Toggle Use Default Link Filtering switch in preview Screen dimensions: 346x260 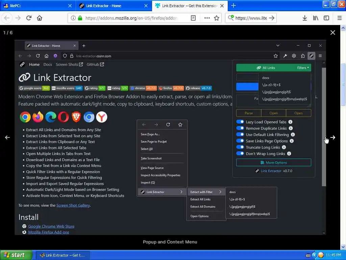240,134
